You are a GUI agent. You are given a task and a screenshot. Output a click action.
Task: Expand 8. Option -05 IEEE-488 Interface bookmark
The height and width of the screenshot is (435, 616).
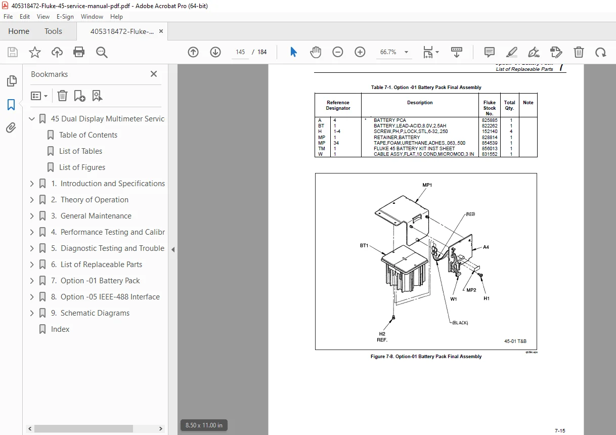click(32, 297)
